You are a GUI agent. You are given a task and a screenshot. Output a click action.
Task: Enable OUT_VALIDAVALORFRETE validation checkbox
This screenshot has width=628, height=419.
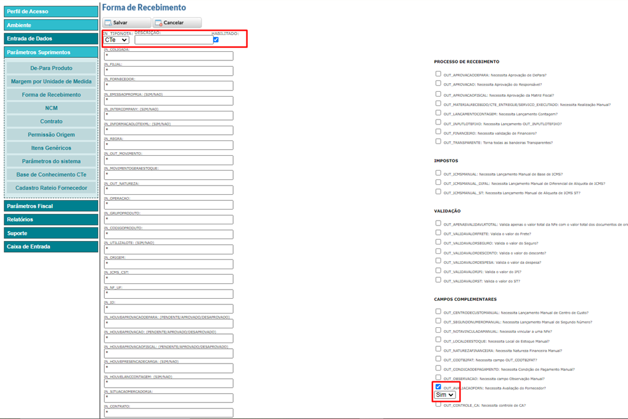coord(438,233)
